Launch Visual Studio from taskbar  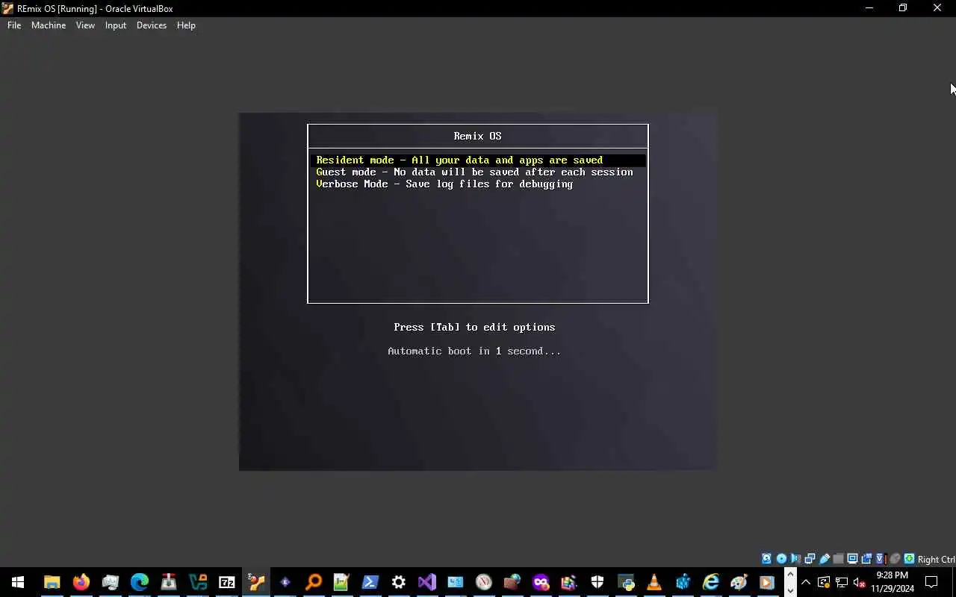[427, 582]
